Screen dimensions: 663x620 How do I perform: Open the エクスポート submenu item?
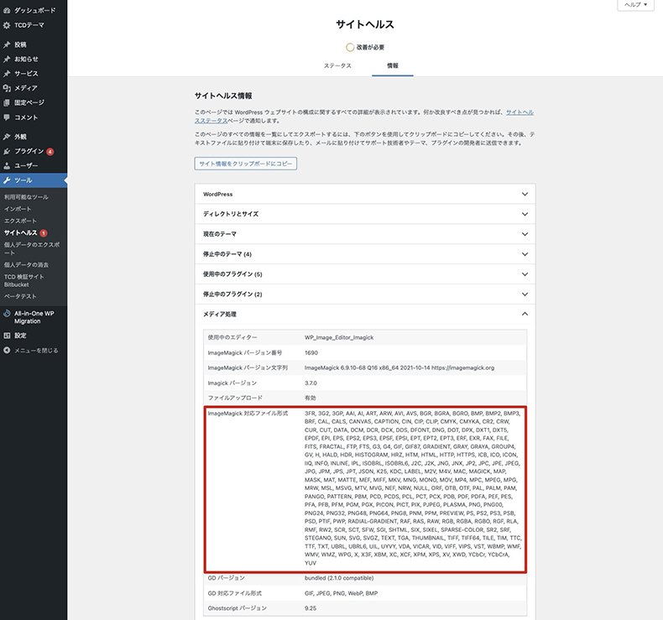click(20, 221)
